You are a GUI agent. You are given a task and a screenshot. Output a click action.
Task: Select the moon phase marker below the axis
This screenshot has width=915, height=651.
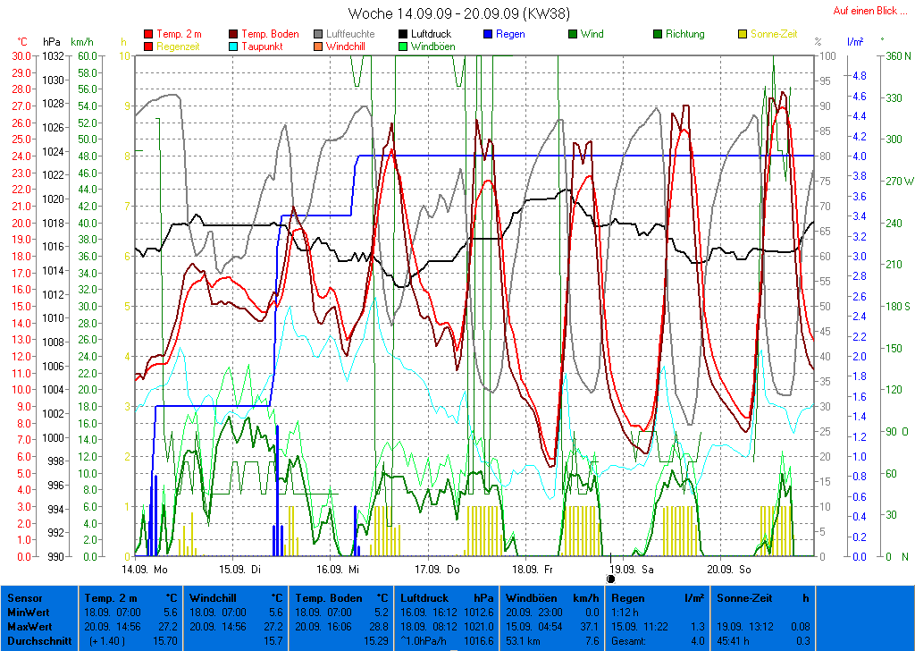tap(611, 579)
